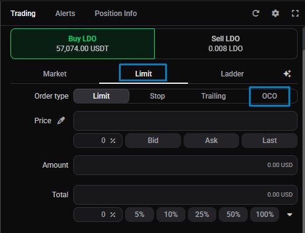Image resolution: width=305 pixels, height=233 pixels.
Task: Choose Limit as the order type
Action: (101, 96)
